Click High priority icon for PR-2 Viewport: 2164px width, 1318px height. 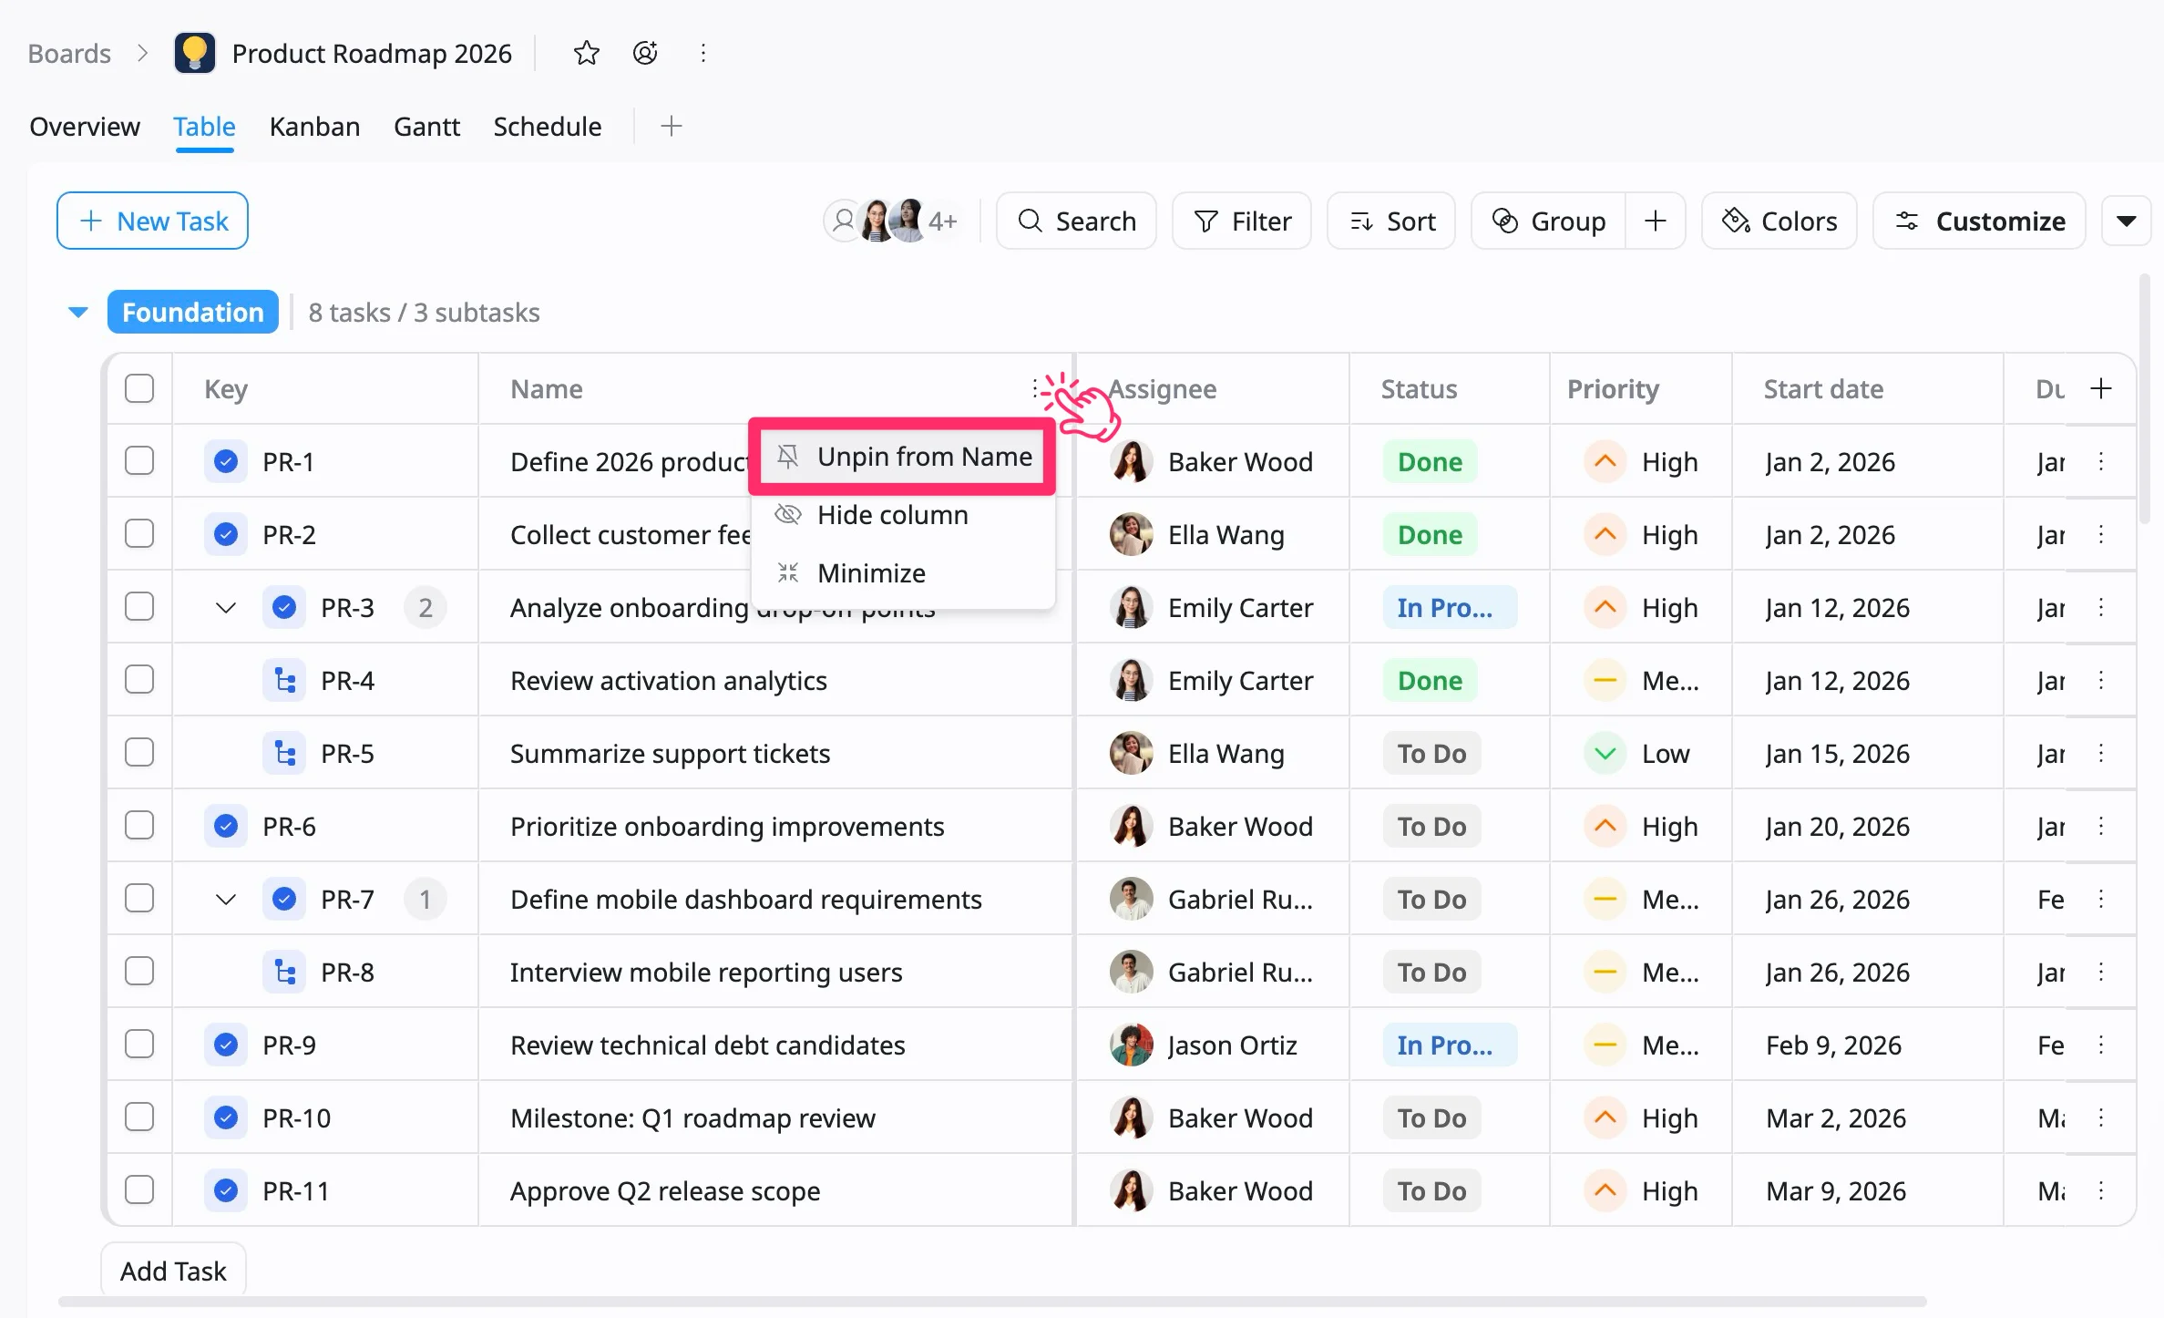pyautogui.click(x=1605, y=534)
